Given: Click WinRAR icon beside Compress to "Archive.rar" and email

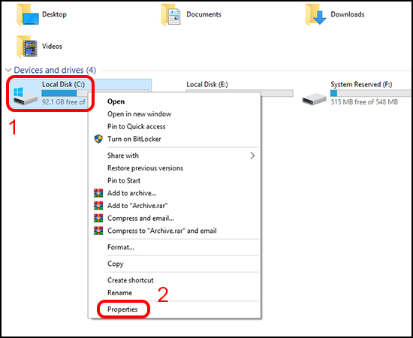Looking at the screenshot, I should tap(98, 231).
